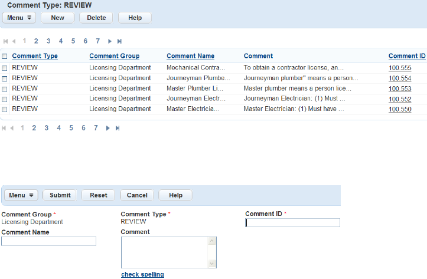This screenshot has width=427, height=279.
Task: Click down arrow of Comment textarea scrollbar
Action: pyautogui.click(x=212, y=264)
